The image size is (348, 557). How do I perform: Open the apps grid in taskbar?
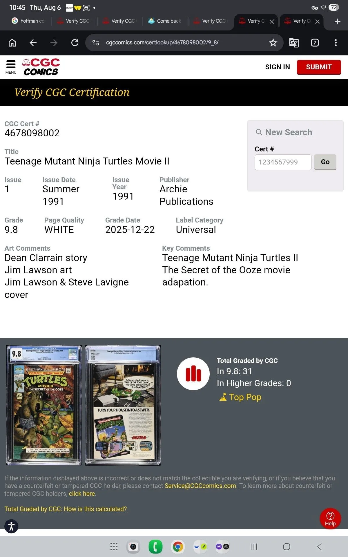(x=114, y=547)
